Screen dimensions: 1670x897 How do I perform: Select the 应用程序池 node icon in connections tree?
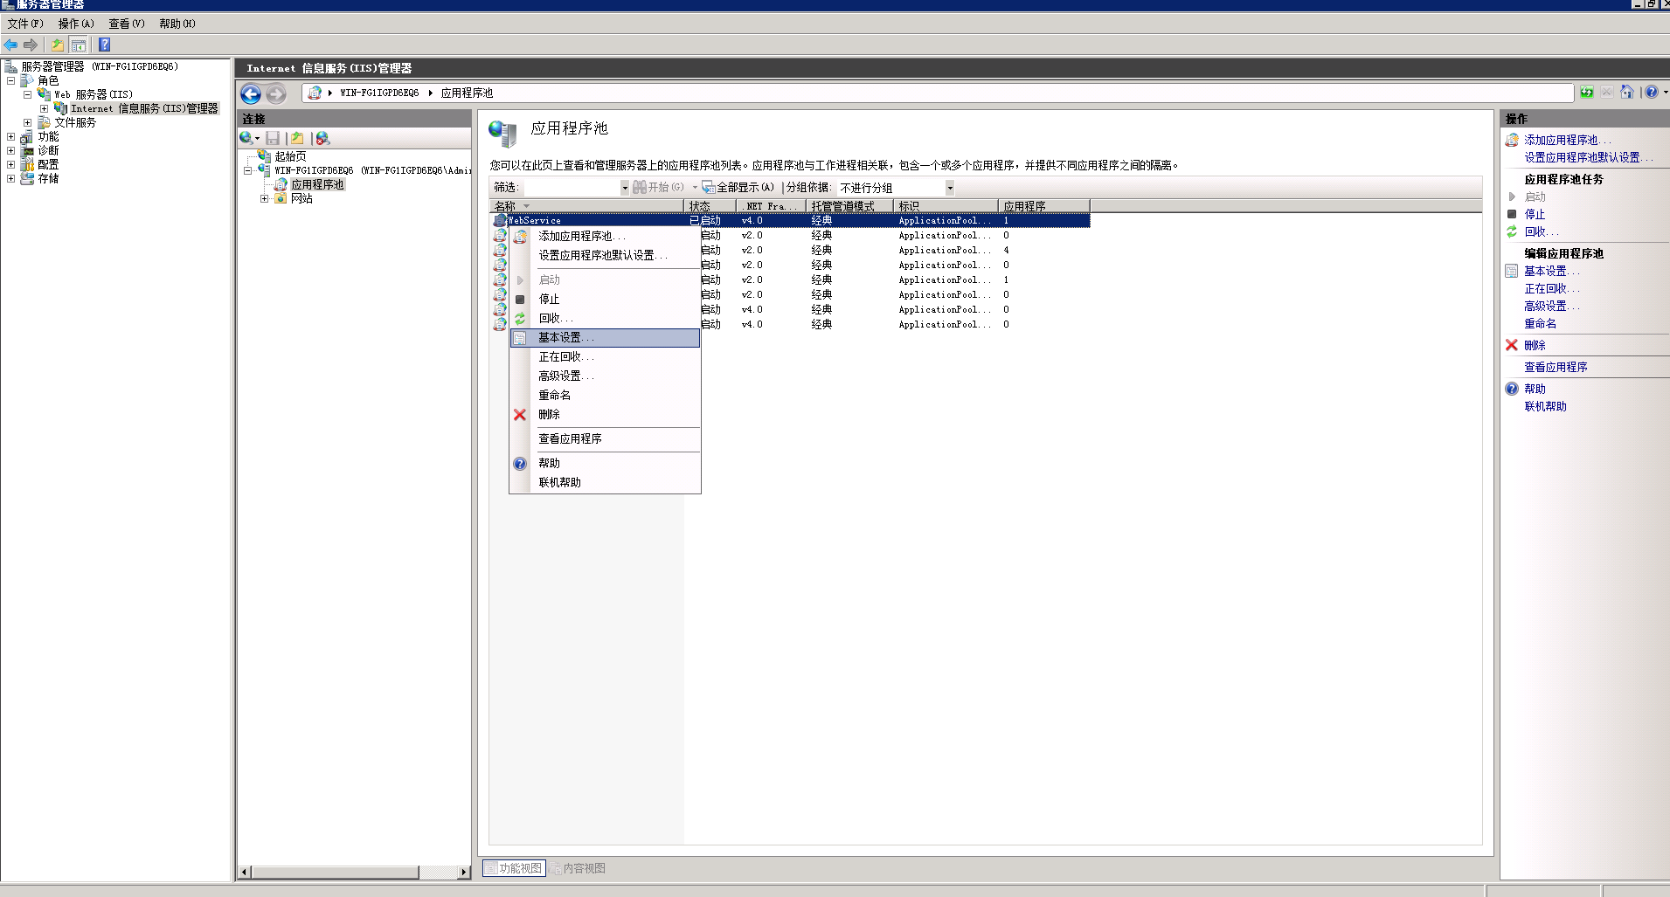(x=281, y=185)
